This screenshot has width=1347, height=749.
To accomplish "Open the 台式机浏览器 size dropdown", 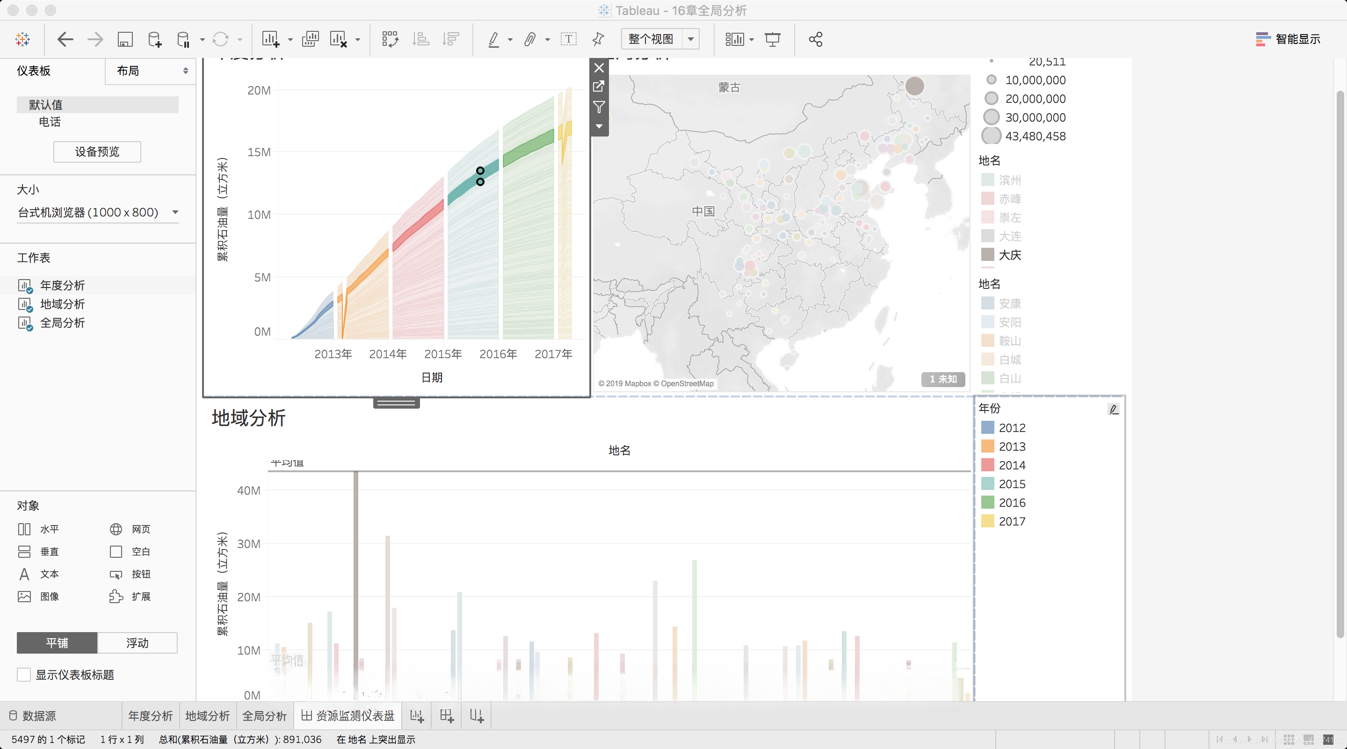I will (175, 212).
